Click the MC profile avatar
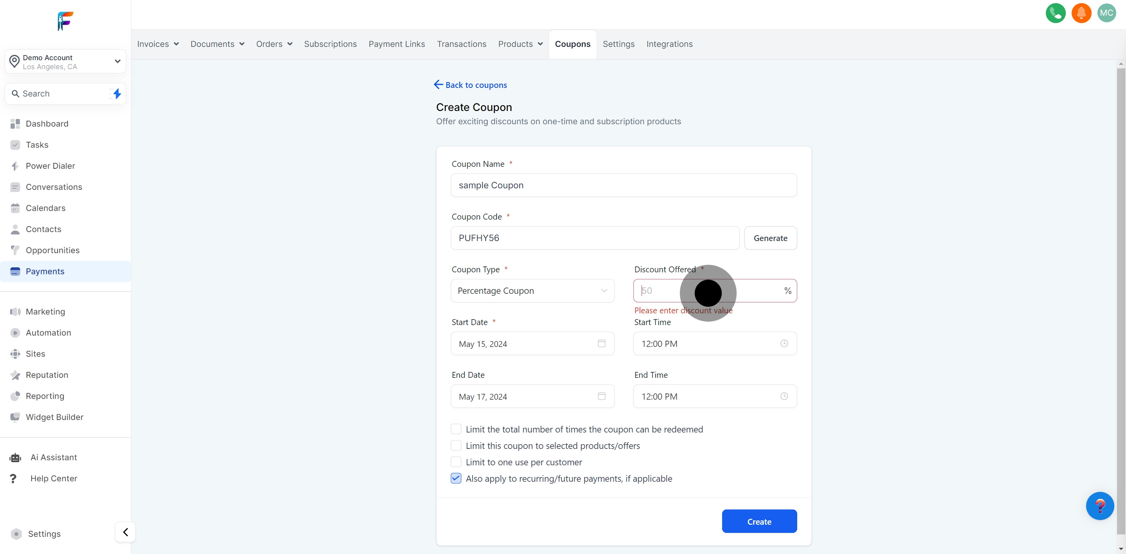The width and height of the screenshot is (1126, 554). 1106,13
